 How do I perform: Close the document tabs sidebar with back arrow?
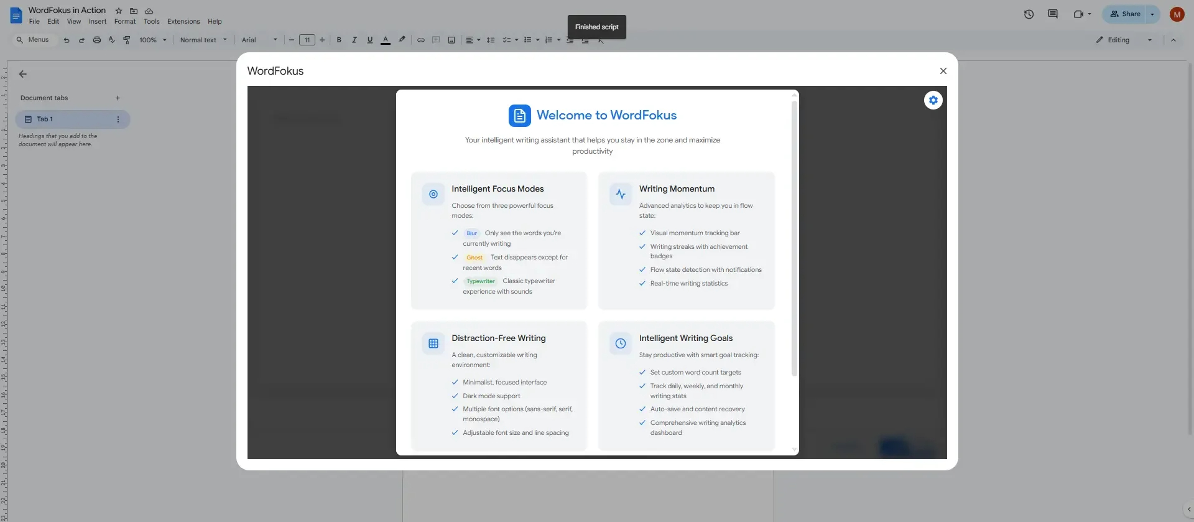pyautogui.click(x=23, y=74)
